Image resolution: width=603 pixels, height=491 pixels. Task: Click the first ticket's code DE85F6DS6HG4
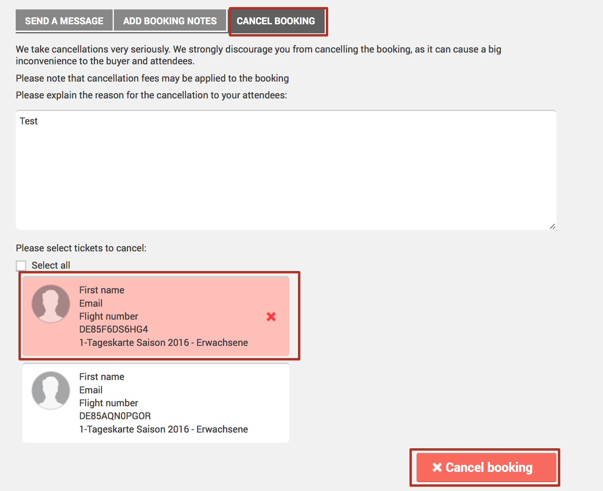click(113, 329)
